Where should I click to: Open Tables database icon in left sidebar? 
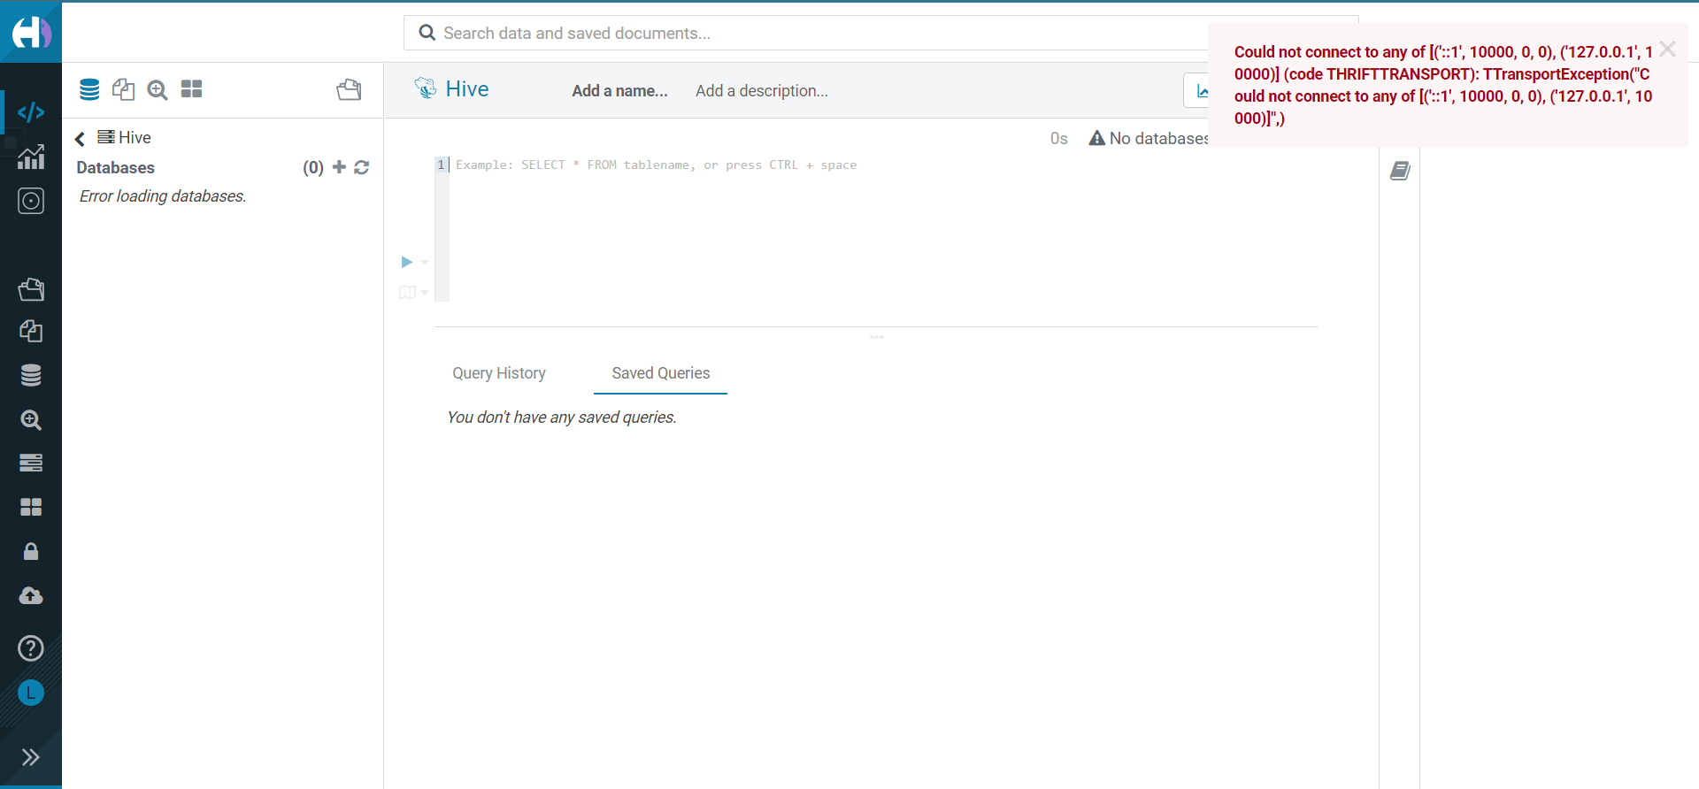[x=31, y=376]
